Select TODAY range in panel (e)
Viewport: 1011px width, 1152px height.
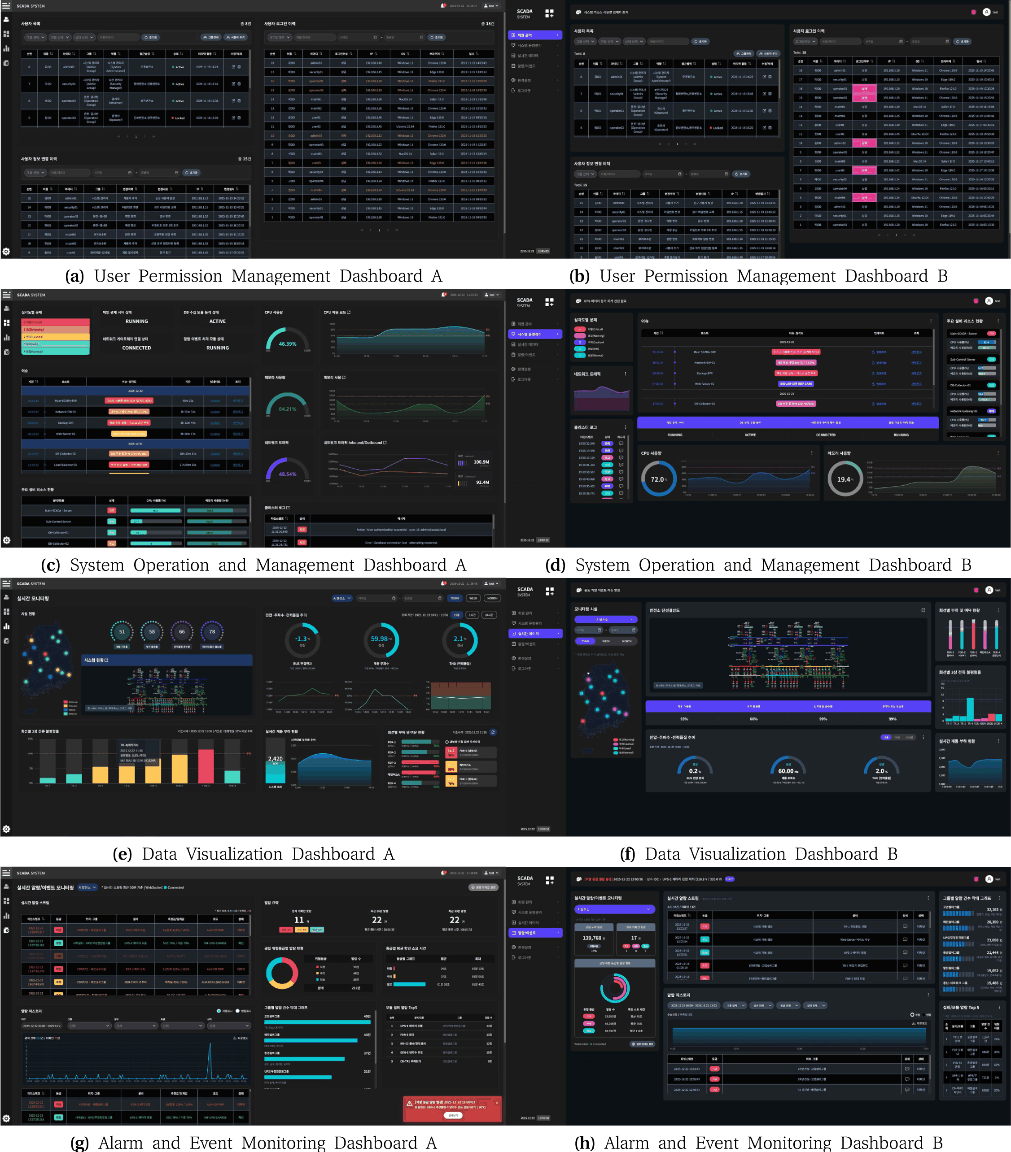pyautogui.click(x=455, y=598)
